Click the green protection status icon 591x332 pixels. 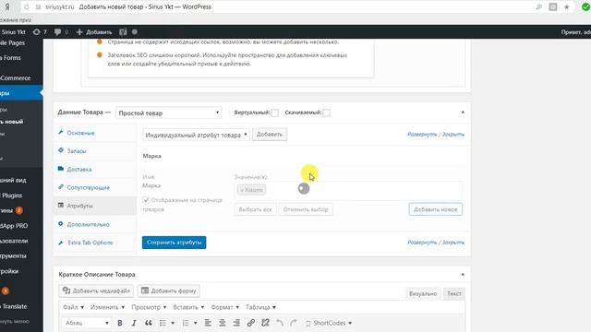point(585,6)
